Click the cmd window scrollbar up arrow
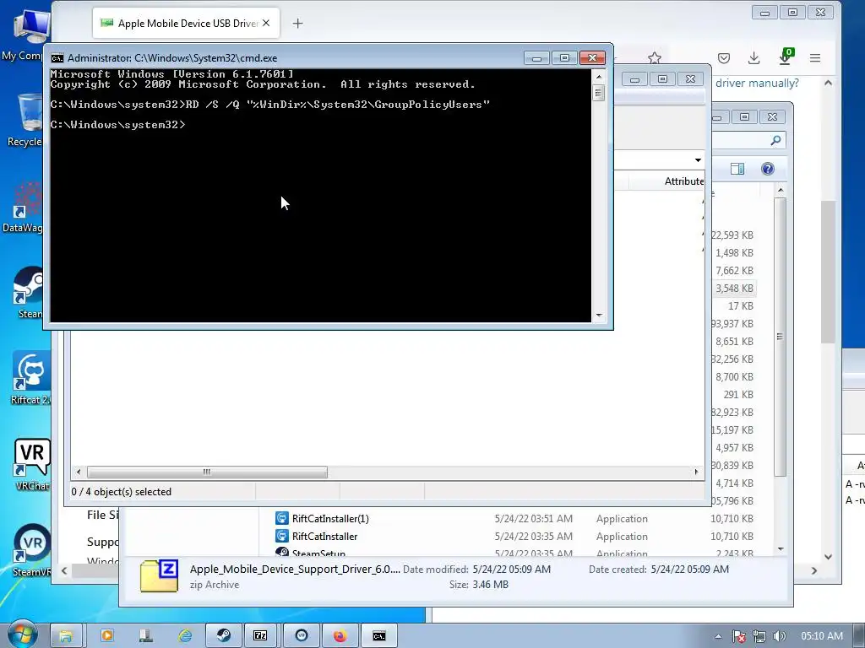The width and height of the screenshot is (865, 648). pyautogui.click(x=599, y=76)
